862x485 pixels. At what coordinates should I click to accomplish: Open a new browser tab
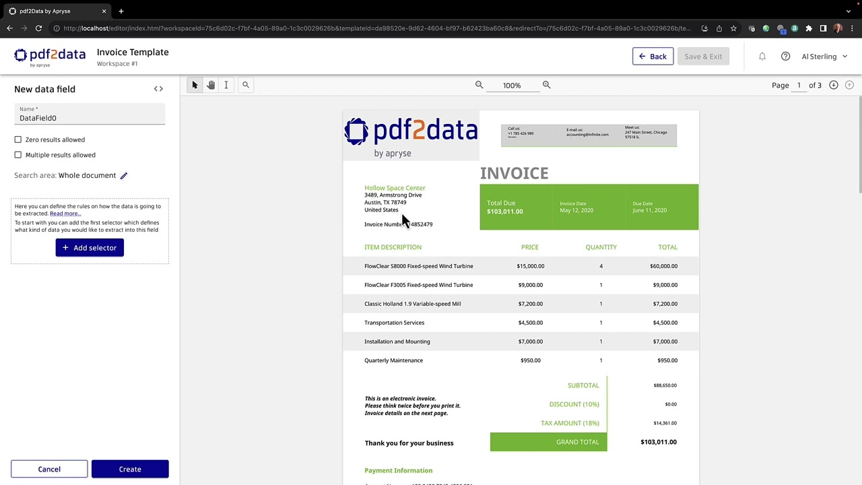pos(121,11)
